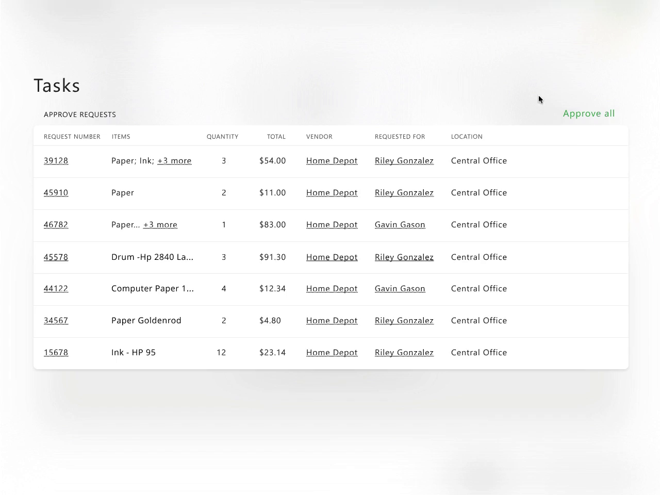Sort by the REQUEST NUMBER column header
The height and width of the screenshot is (495, 660).
tap(72, 136)
